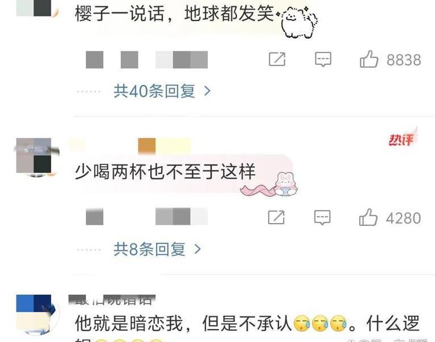View the like count 8838
Screen dimensions: 435x342
(x=404, y=60)
